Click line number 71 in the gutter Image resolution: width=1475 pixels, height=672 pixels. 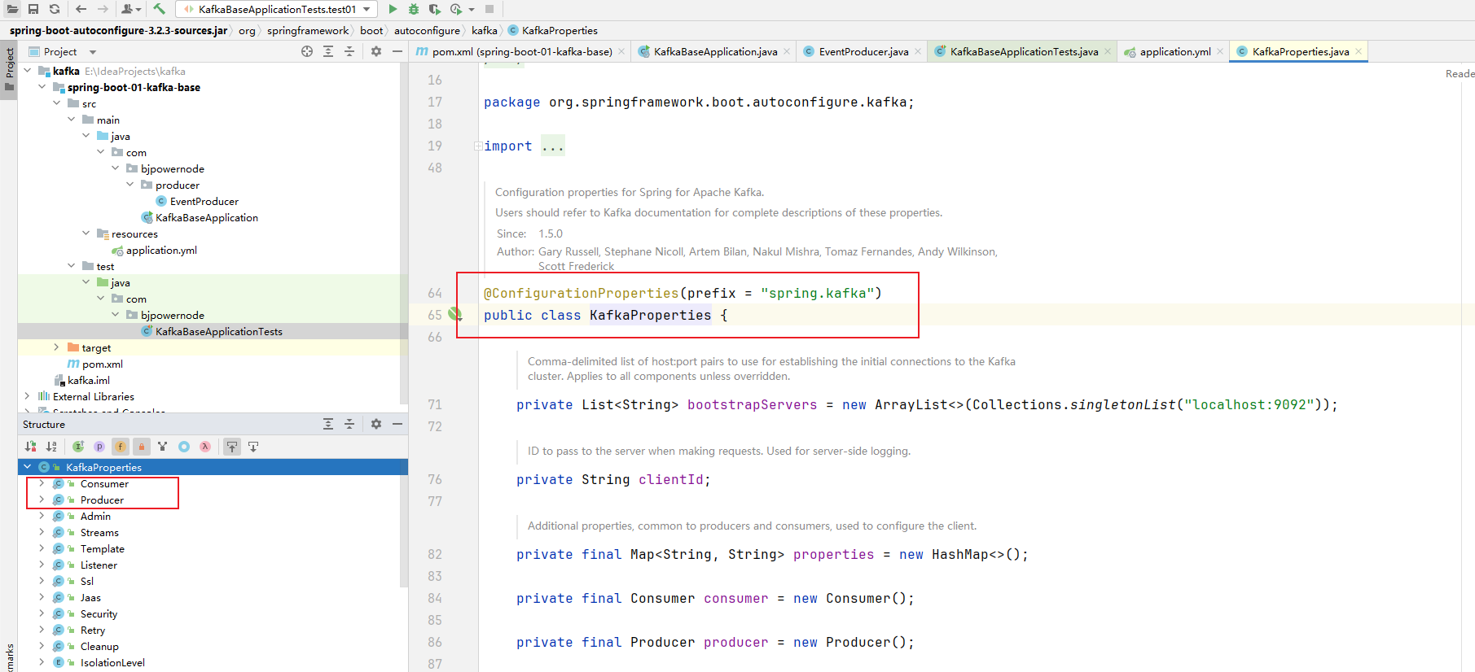435,404
